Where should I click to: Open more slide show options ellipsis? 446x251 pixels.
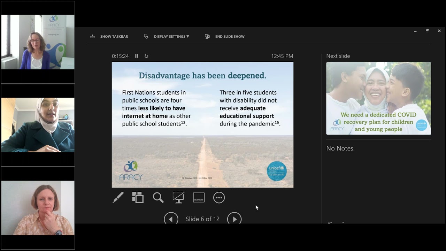pos(219,198)
